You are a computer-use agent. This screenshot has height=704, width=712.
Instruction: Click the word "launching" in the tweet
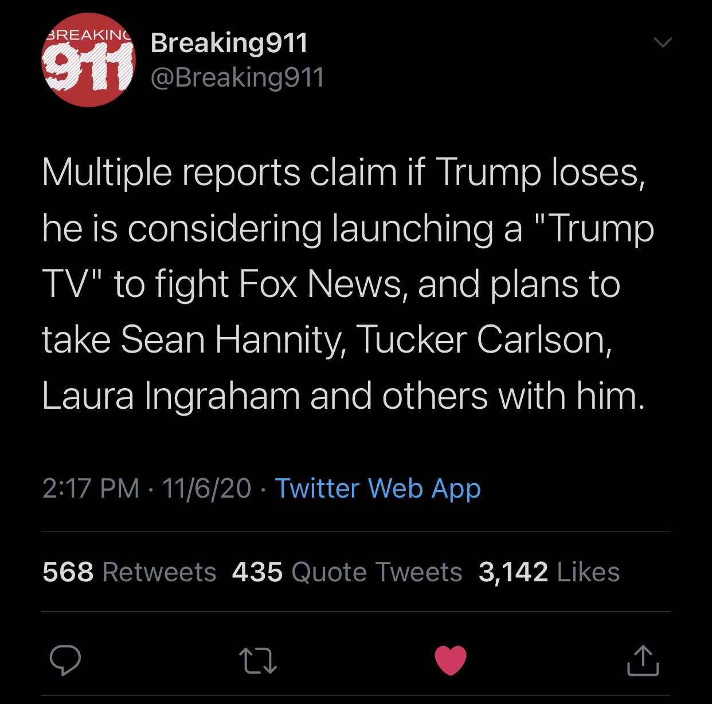tap(413, 228)
